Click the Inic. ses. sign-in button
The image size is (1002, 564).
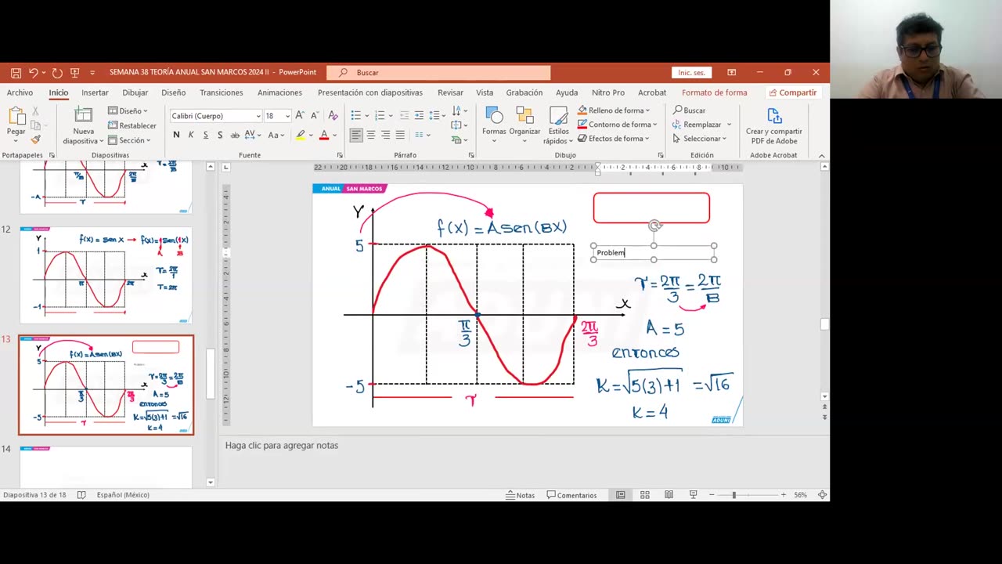691,72
